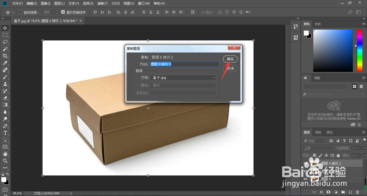The image size is (367, 196).
Task: Open the layers panel menu
Action: tap(364, 132)
